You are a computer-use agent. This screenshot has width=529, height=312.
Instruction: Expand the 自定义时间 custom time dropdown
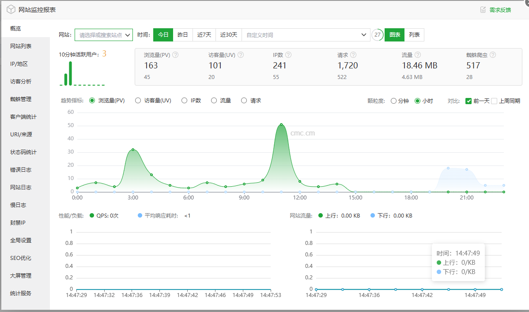tap(306, 35)
